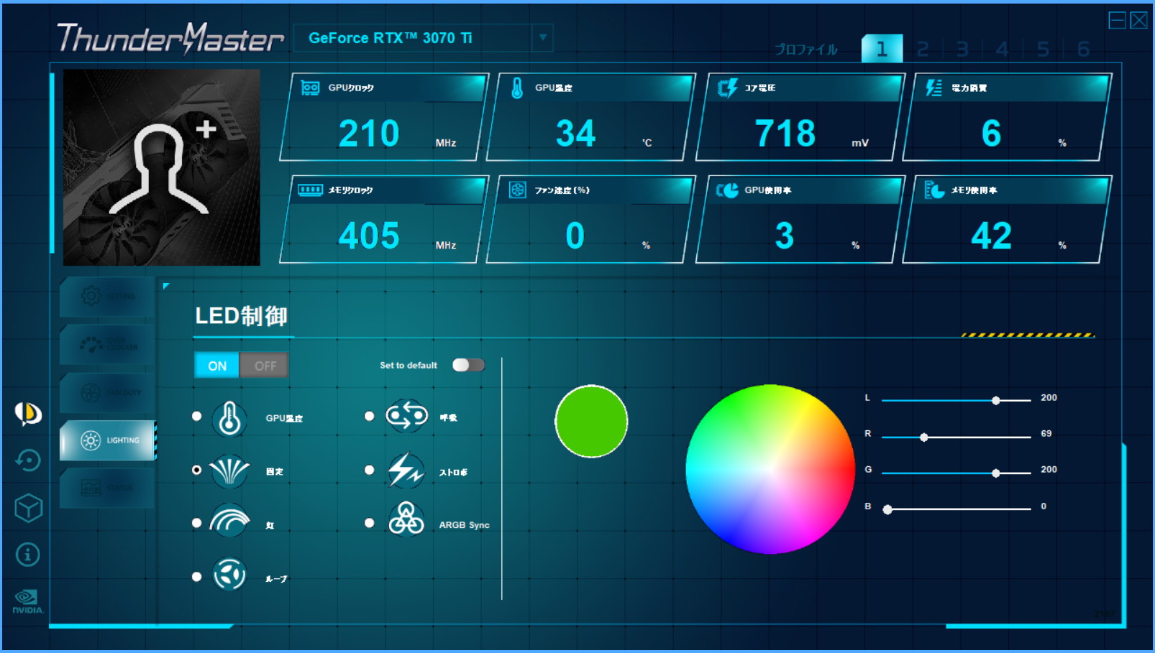Image resolution: width=1155 pixels, height=653 pixels.
Task: Select 固定 lighting mode radio button
Action: pos(196,470)
